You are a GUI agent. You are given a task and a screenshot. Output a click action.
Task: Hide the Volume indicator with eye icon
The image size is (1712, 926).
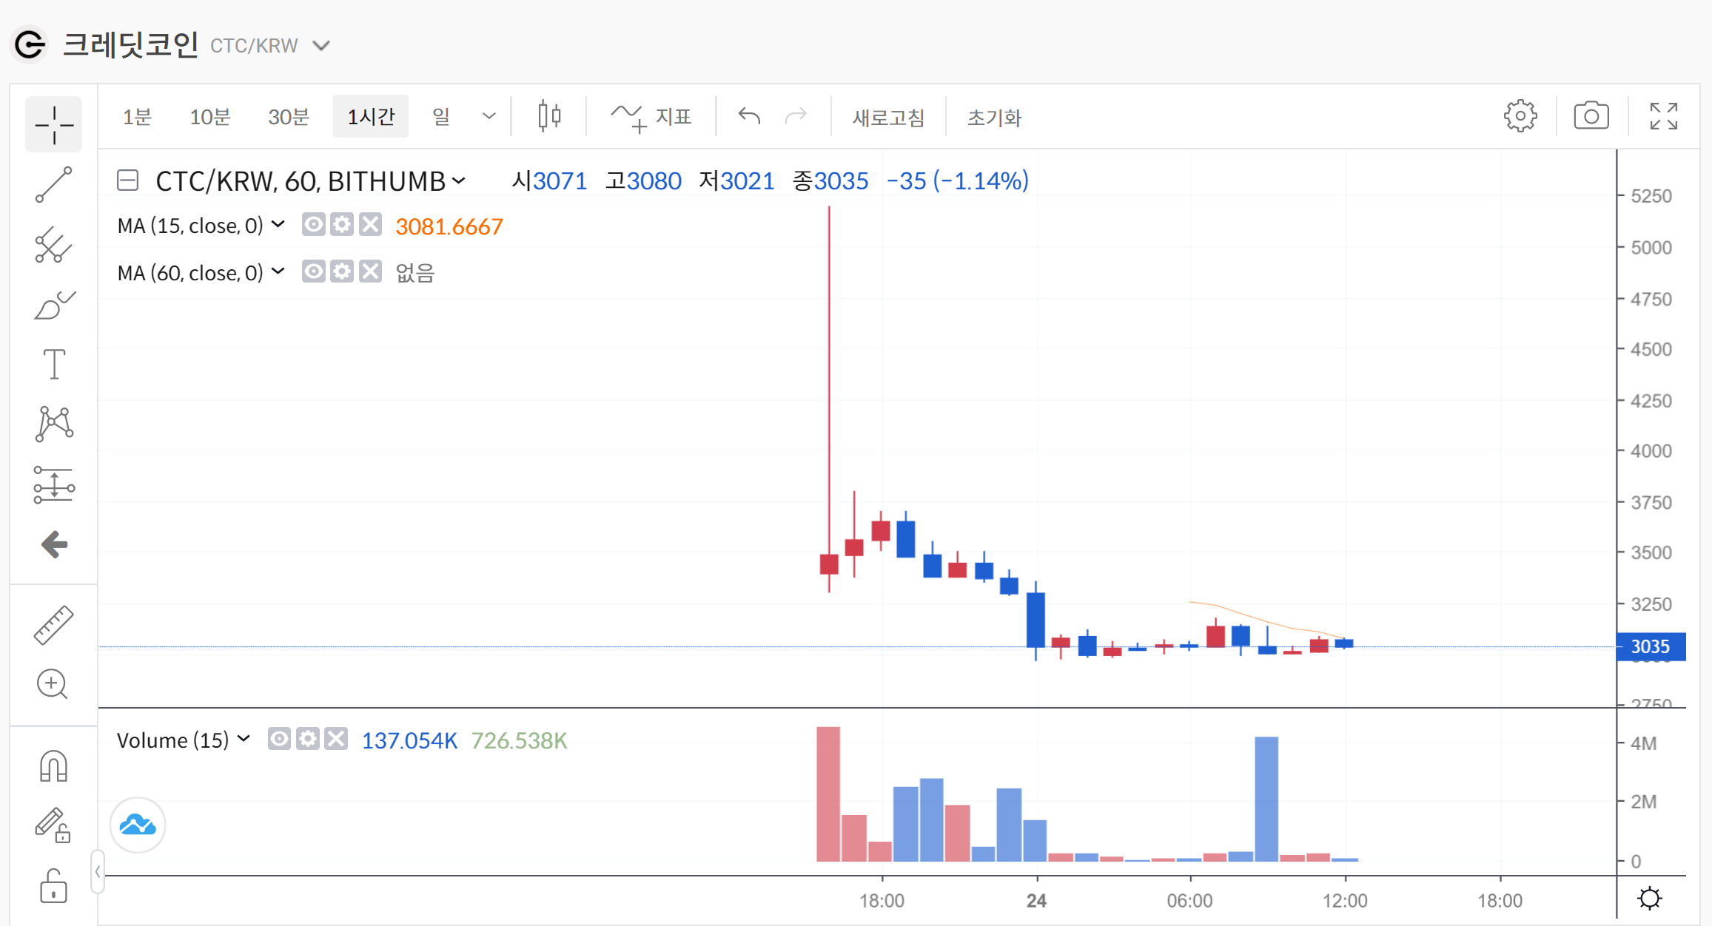(x=279, y=739)
